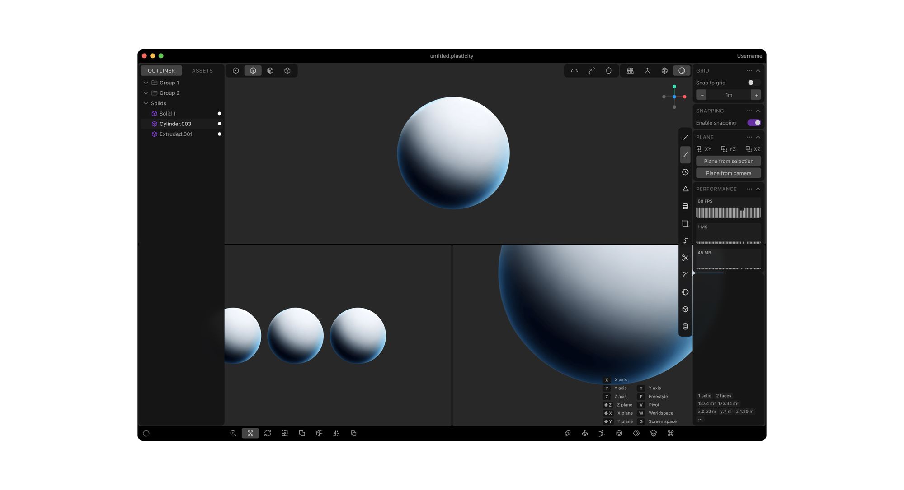Click the 1m grid size field
Viewport: 904px width, 490px height.
pos(729,95)
